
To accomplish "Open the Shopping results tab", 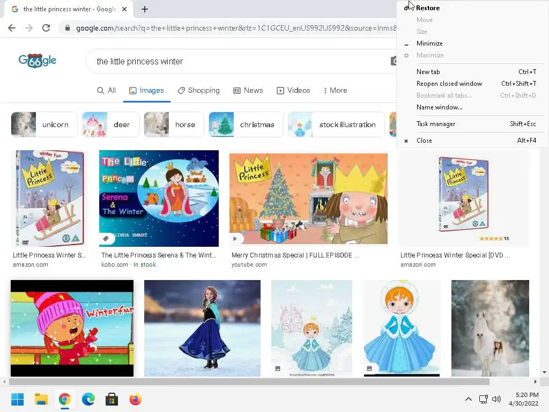I will (198, 90).
